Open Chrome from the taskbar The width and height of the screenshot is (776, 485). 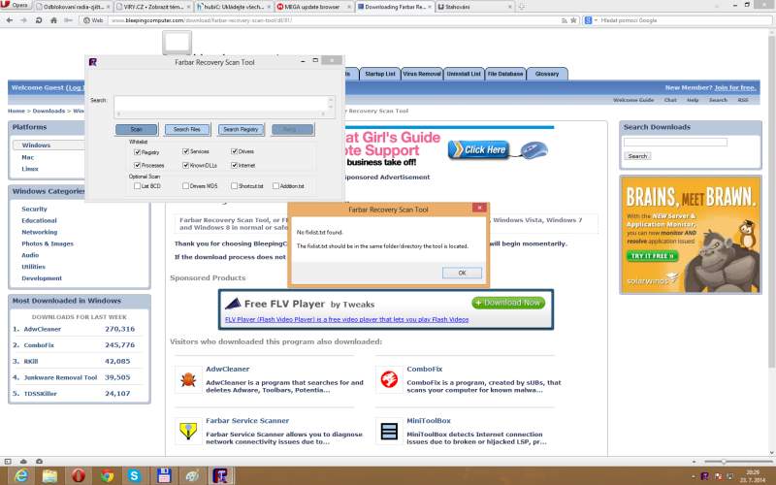pyautogui.click(x=106, y=475)
